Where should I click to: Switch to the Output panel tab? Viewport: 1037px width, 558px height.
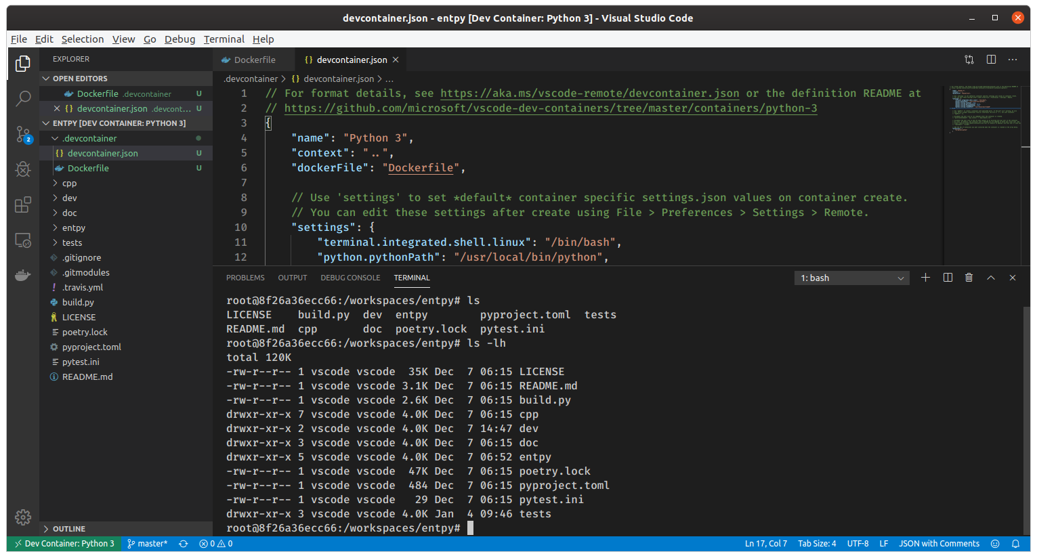[x=293, y=278]
